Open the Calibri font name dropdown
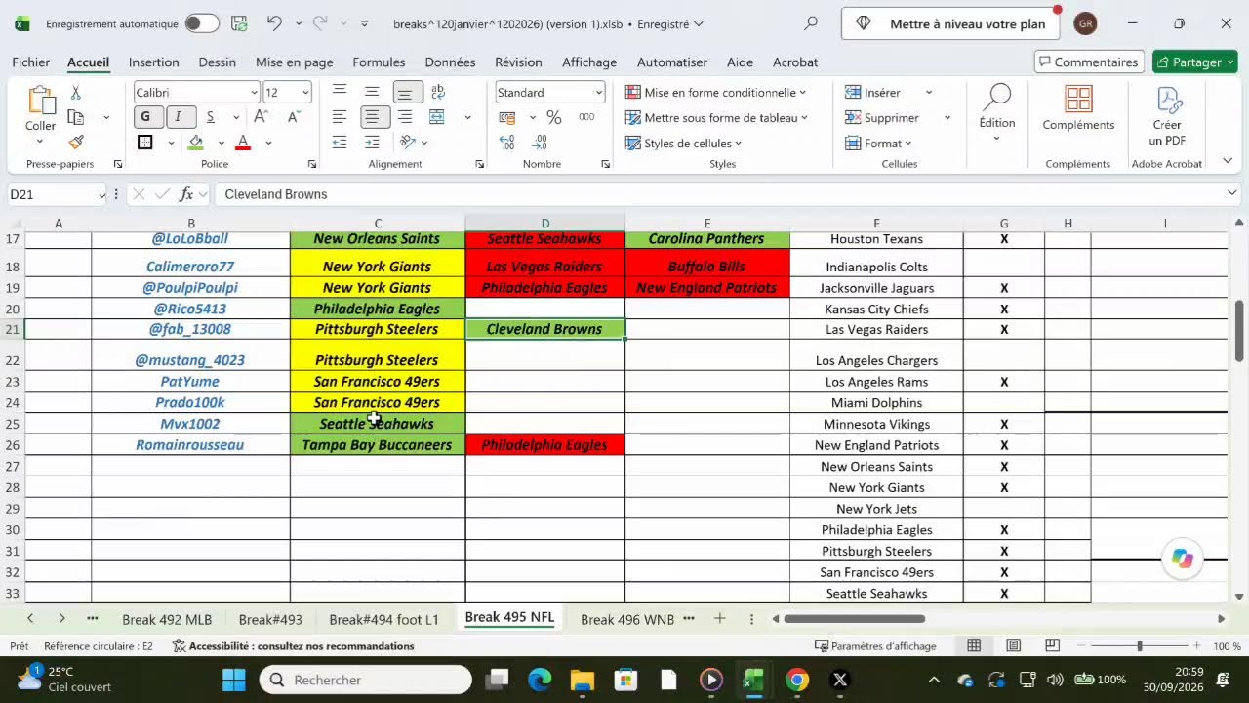This screenshot has height=703, width=1249. 254,93
